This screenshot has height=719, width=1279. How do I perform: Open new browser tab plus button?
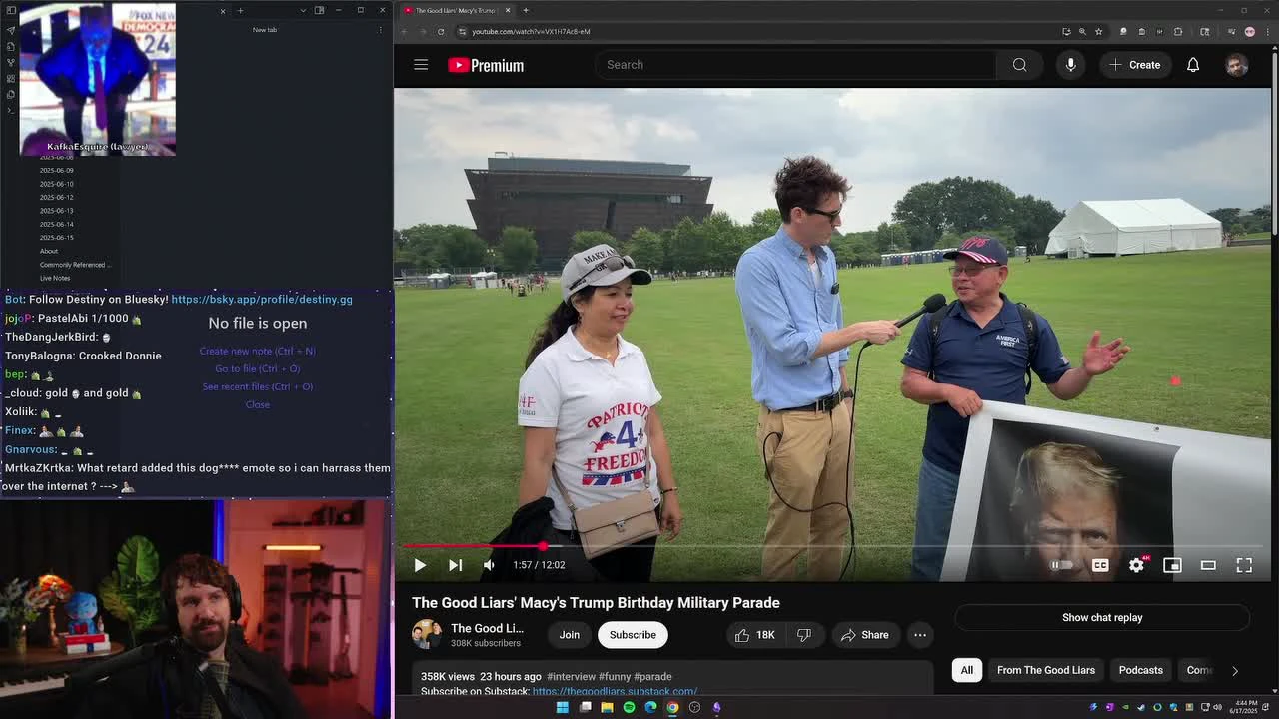526,10
